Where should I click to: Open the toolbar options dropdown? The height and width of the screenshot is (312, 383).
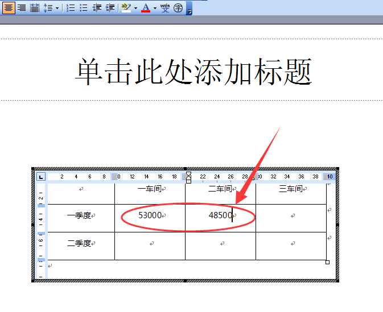pyautogui.click(x=189, y=9)
